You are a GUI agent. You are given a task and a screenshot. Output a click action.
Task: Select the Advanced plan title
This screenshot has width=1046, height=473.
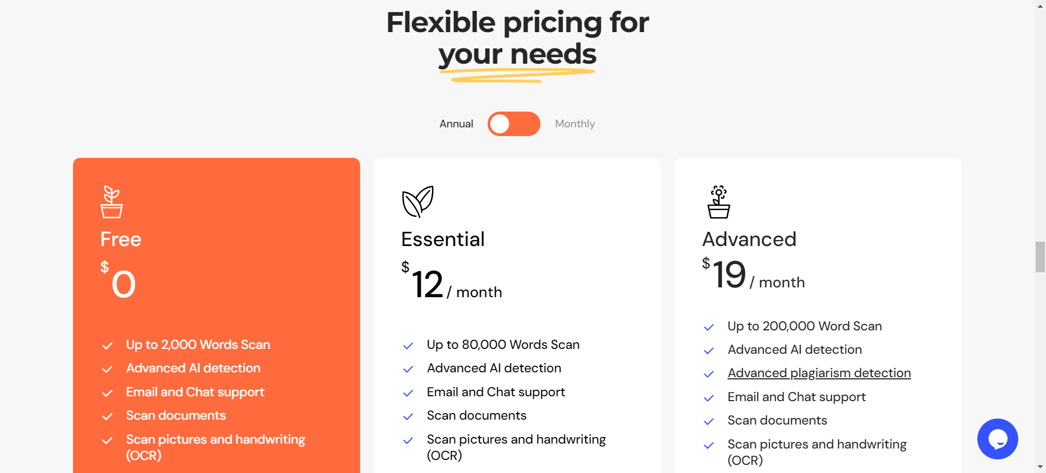coord(749,239)
